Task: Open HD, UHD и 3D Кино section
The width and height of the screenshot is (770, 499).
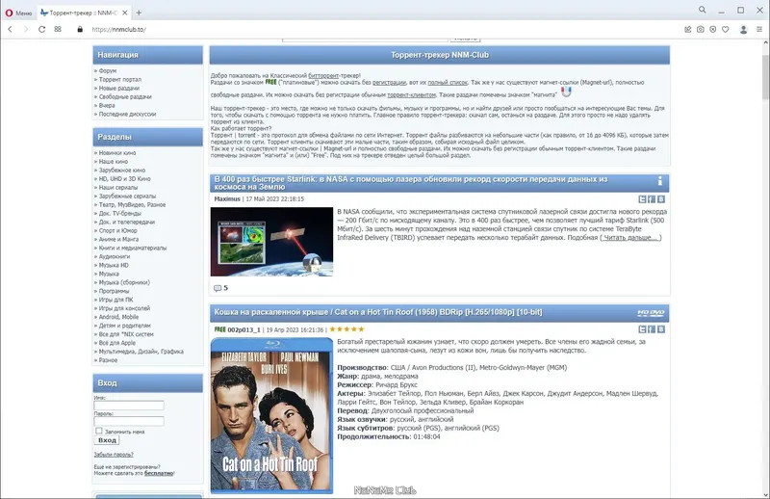Action: click(125, 178)
